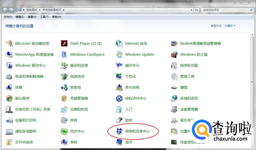The height and width of the screenshot is (150, 256).
Task: Open 轻松访问中心 icon
Action: (x=119, y=99)
